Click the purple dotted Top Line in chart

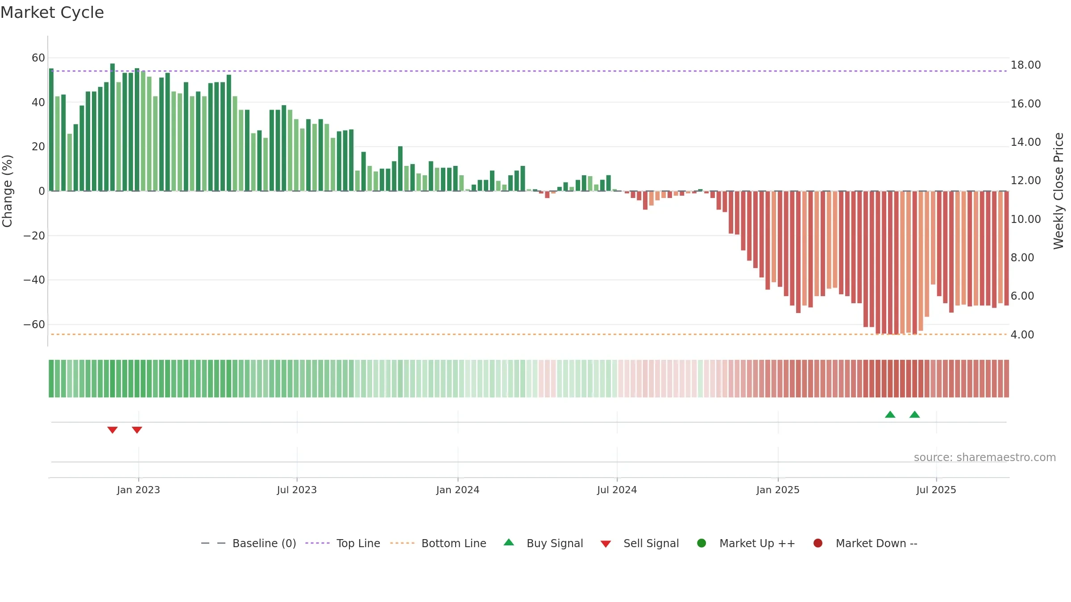click(529, 71)
